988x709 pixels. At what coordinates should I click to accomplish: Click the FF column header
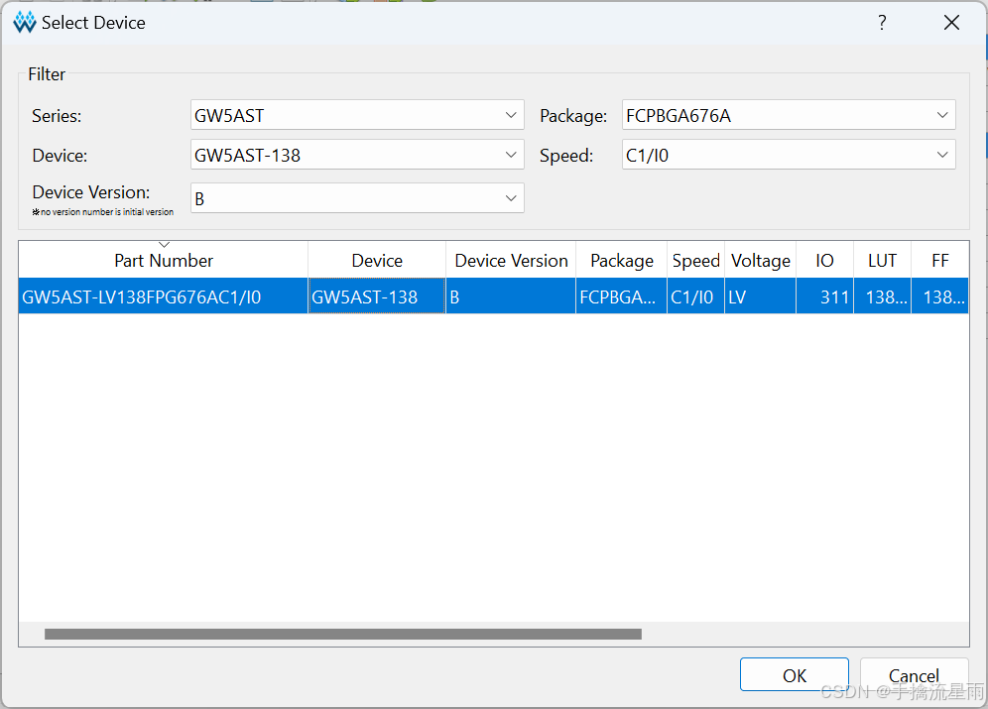(940, 260)
